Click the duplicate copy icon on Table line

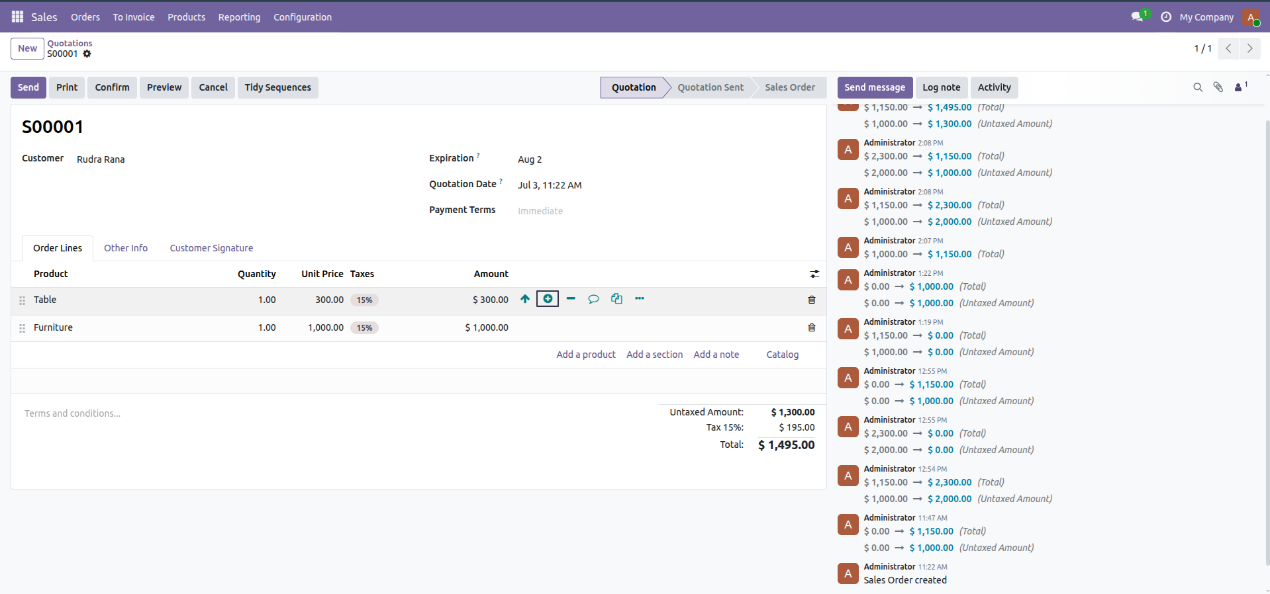616,299
